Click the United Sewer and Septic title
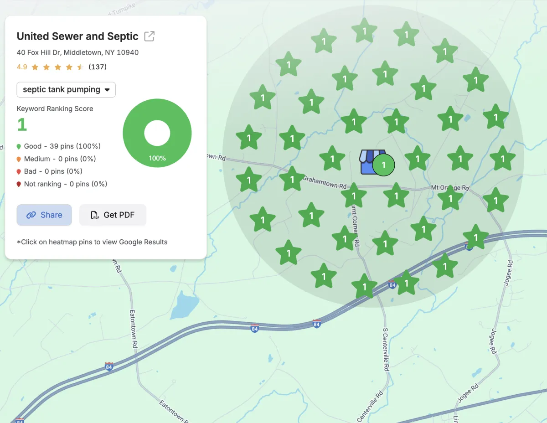 tap(77, 36)
